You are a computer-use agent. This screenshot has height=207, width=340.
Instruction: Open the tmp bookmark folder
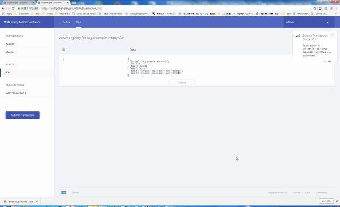coord(36,14)
